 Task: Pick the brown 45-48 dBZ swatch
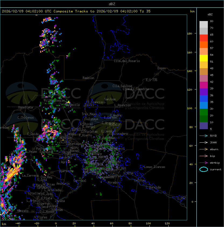click(204, 71)
